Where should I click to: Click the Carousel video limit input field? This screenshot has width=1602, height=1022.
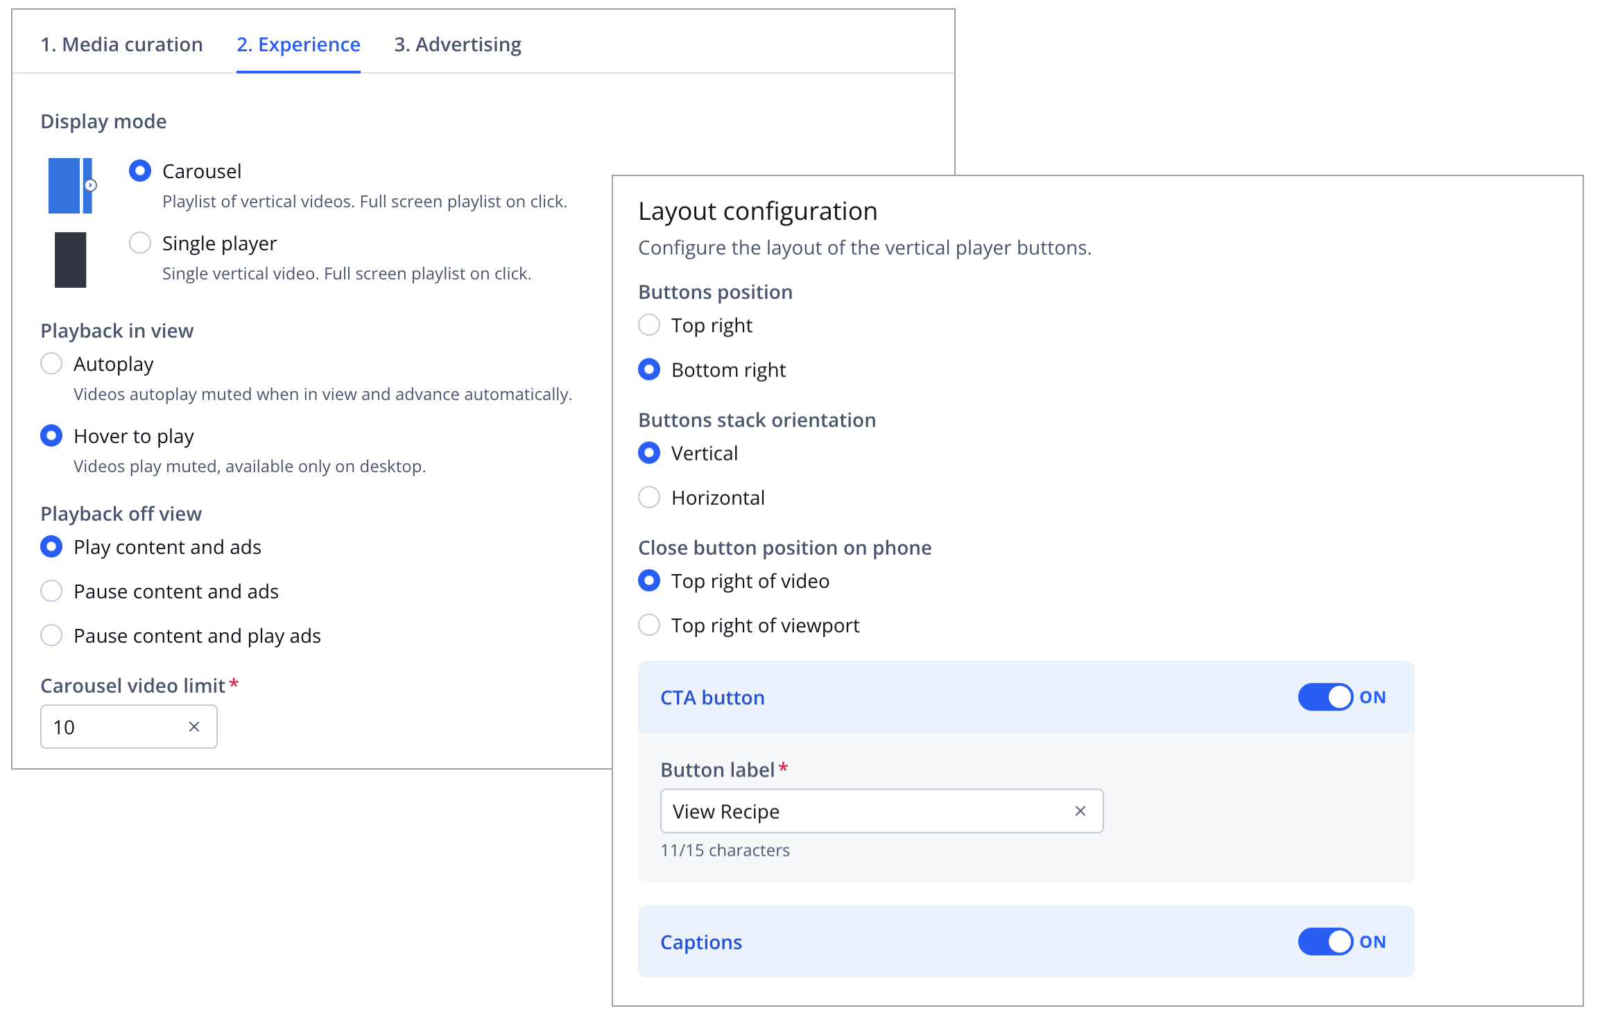coord(111,726)
